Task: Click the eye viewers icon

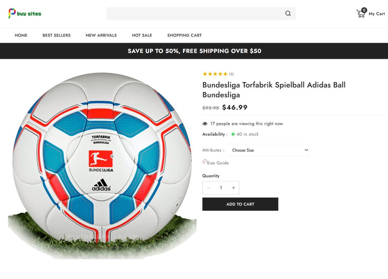Action: 205,124
